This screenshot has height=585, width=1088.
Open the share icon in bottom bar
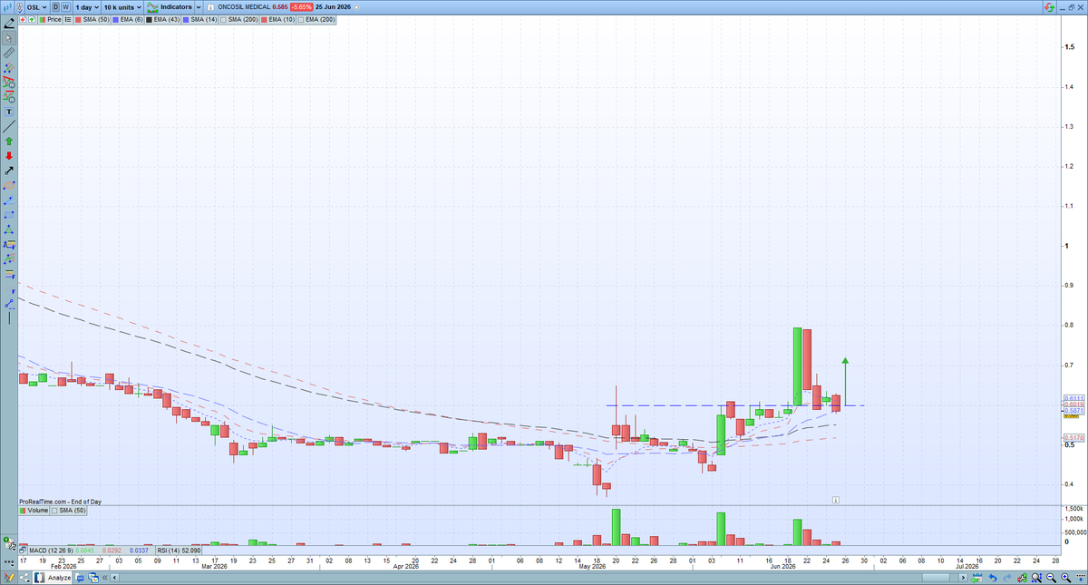point(25,578)
